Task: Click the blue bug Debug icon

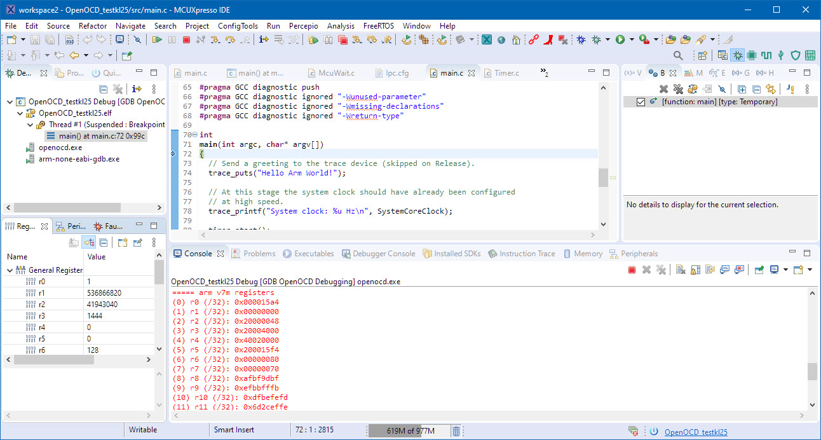Action: coord(581,40)
